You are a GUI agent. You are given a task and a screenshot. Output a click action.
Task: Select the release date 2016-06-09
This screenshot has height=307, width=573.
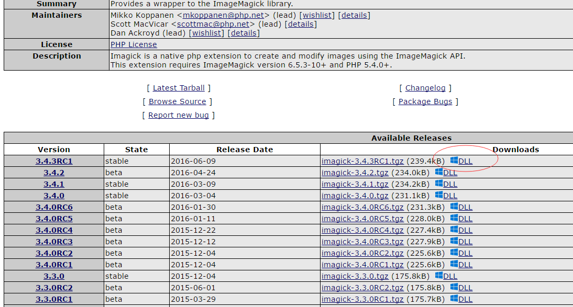point(193,161)
